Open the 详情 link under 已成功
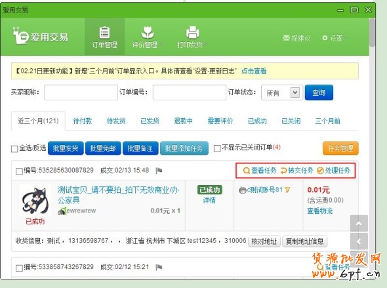 [x=209, y=200]
